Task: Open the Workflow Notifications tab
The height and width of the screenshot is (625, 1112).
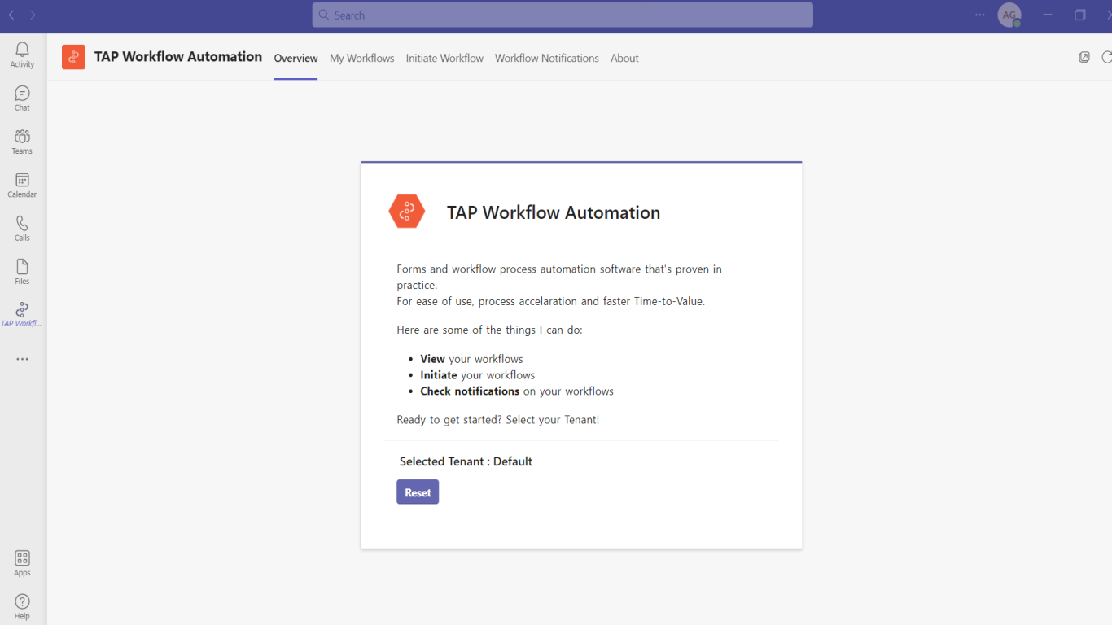Action: pos(547,59)
